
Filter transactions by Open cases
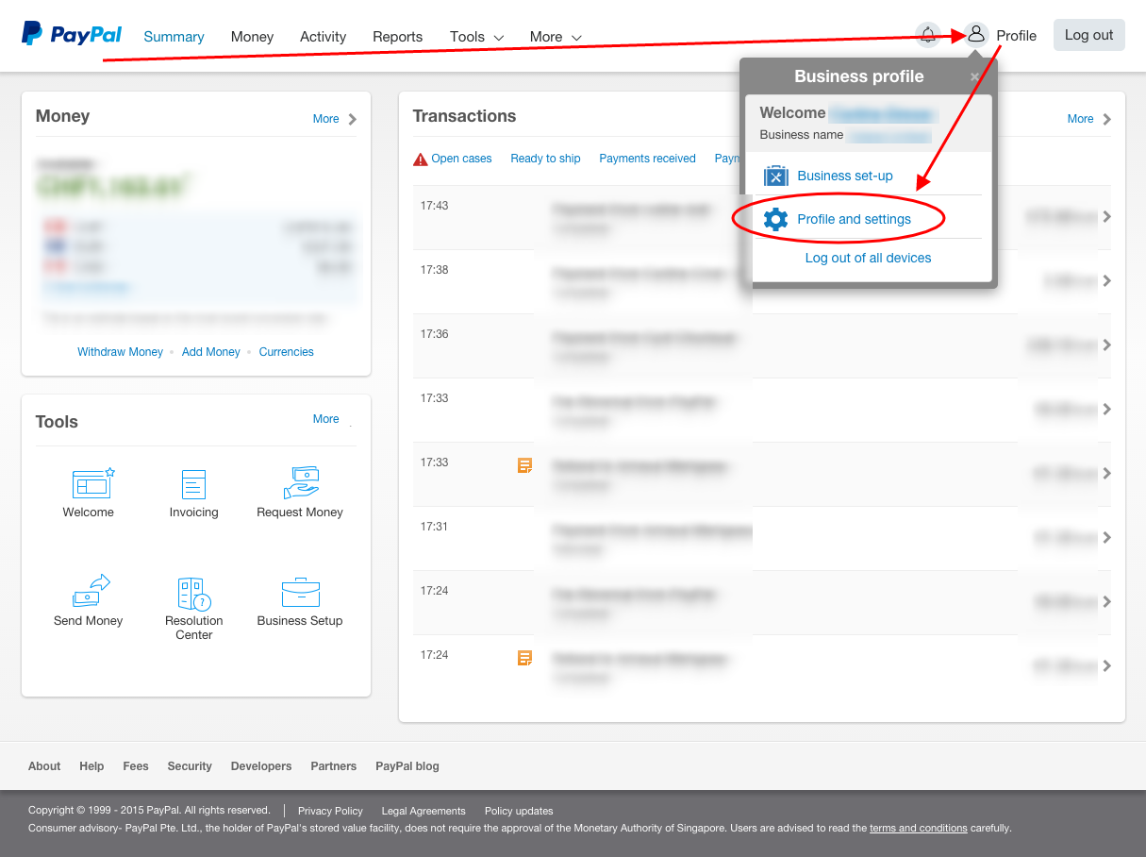[461, 159]
